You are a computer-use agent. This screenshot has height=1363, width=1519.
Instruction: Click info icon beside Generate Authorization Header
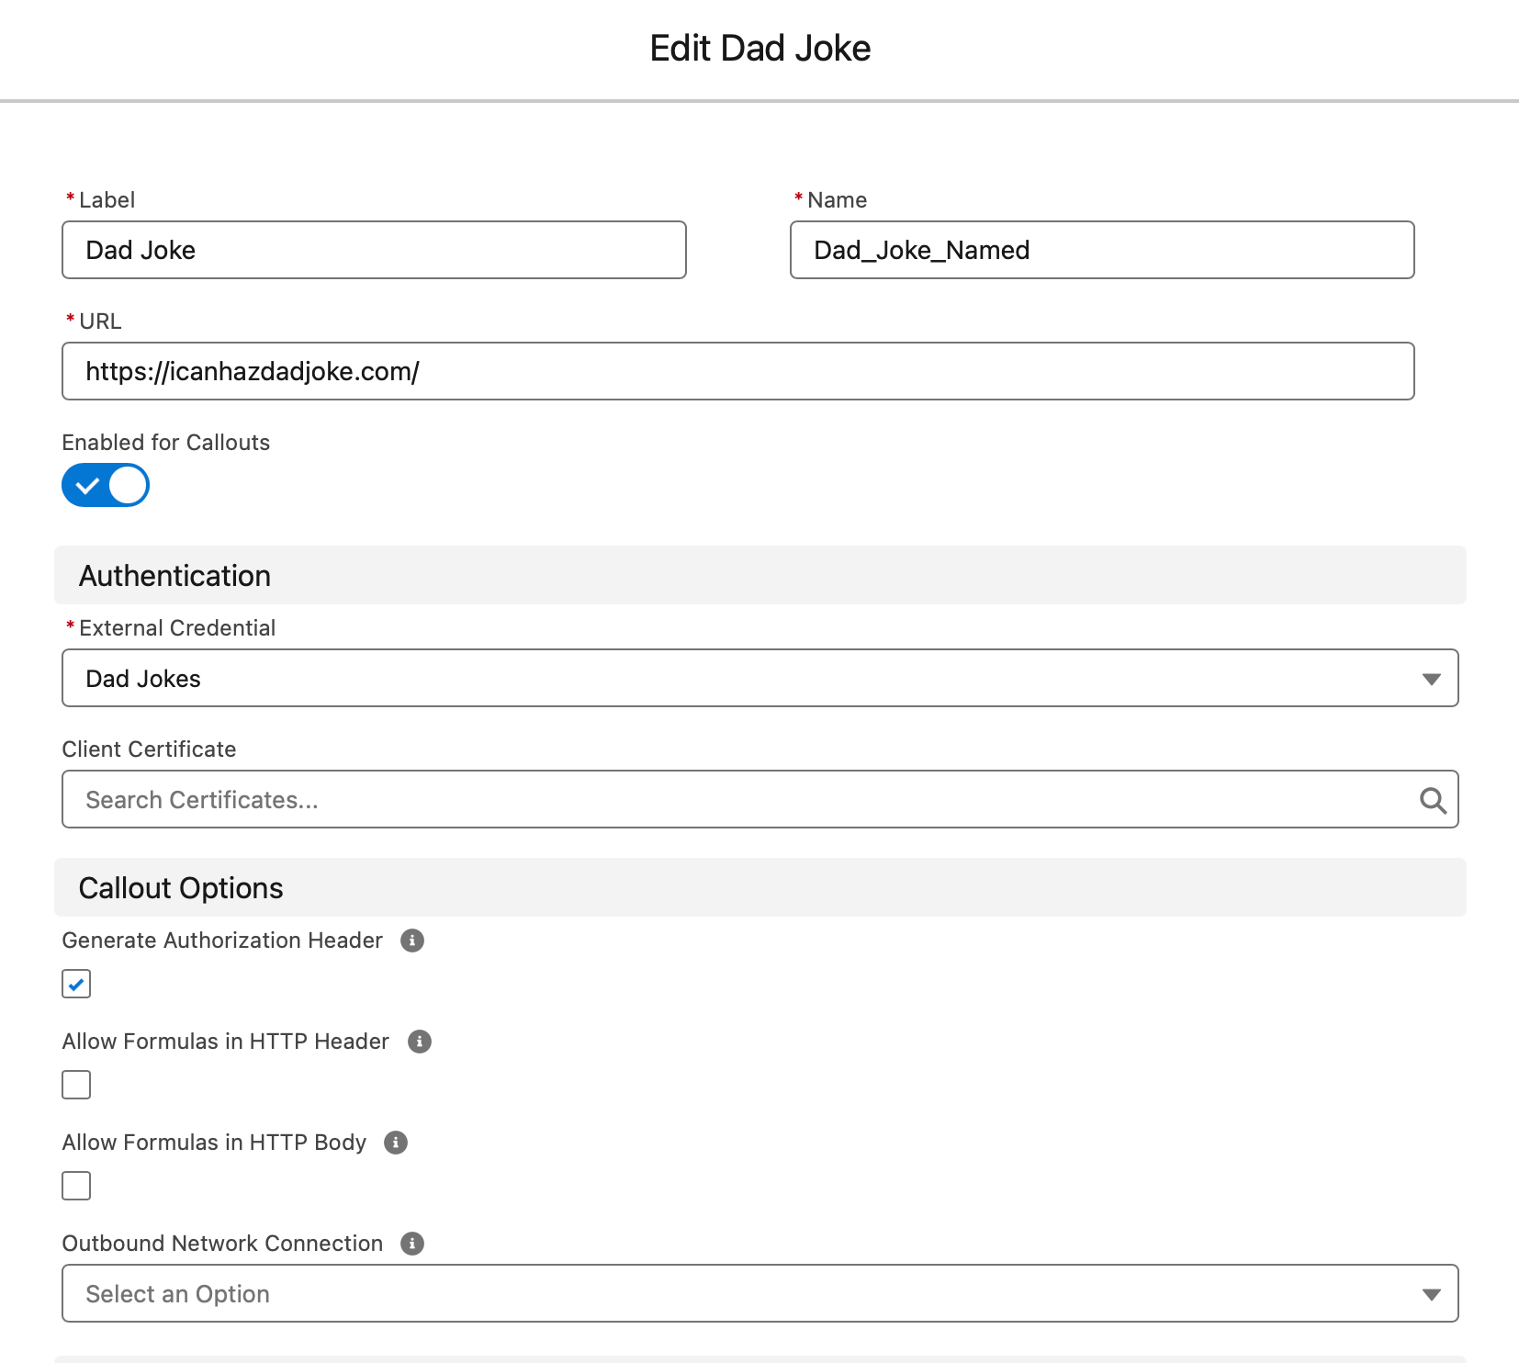412,941
